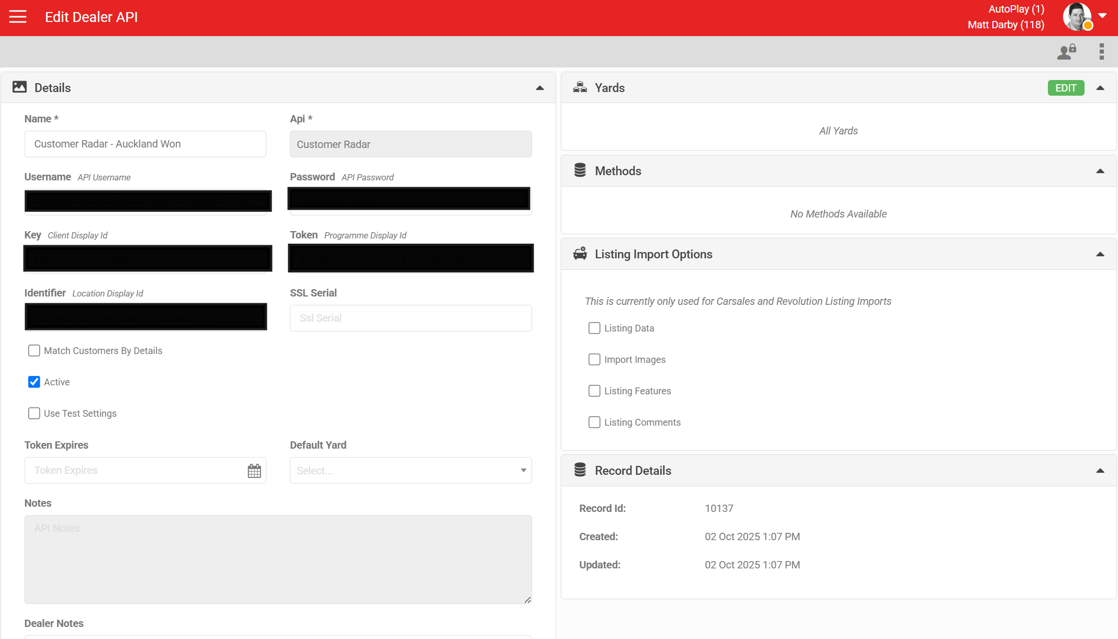Click the green EDIT button for Yards
The image size is (1118, 639).
click(1066, 88)
